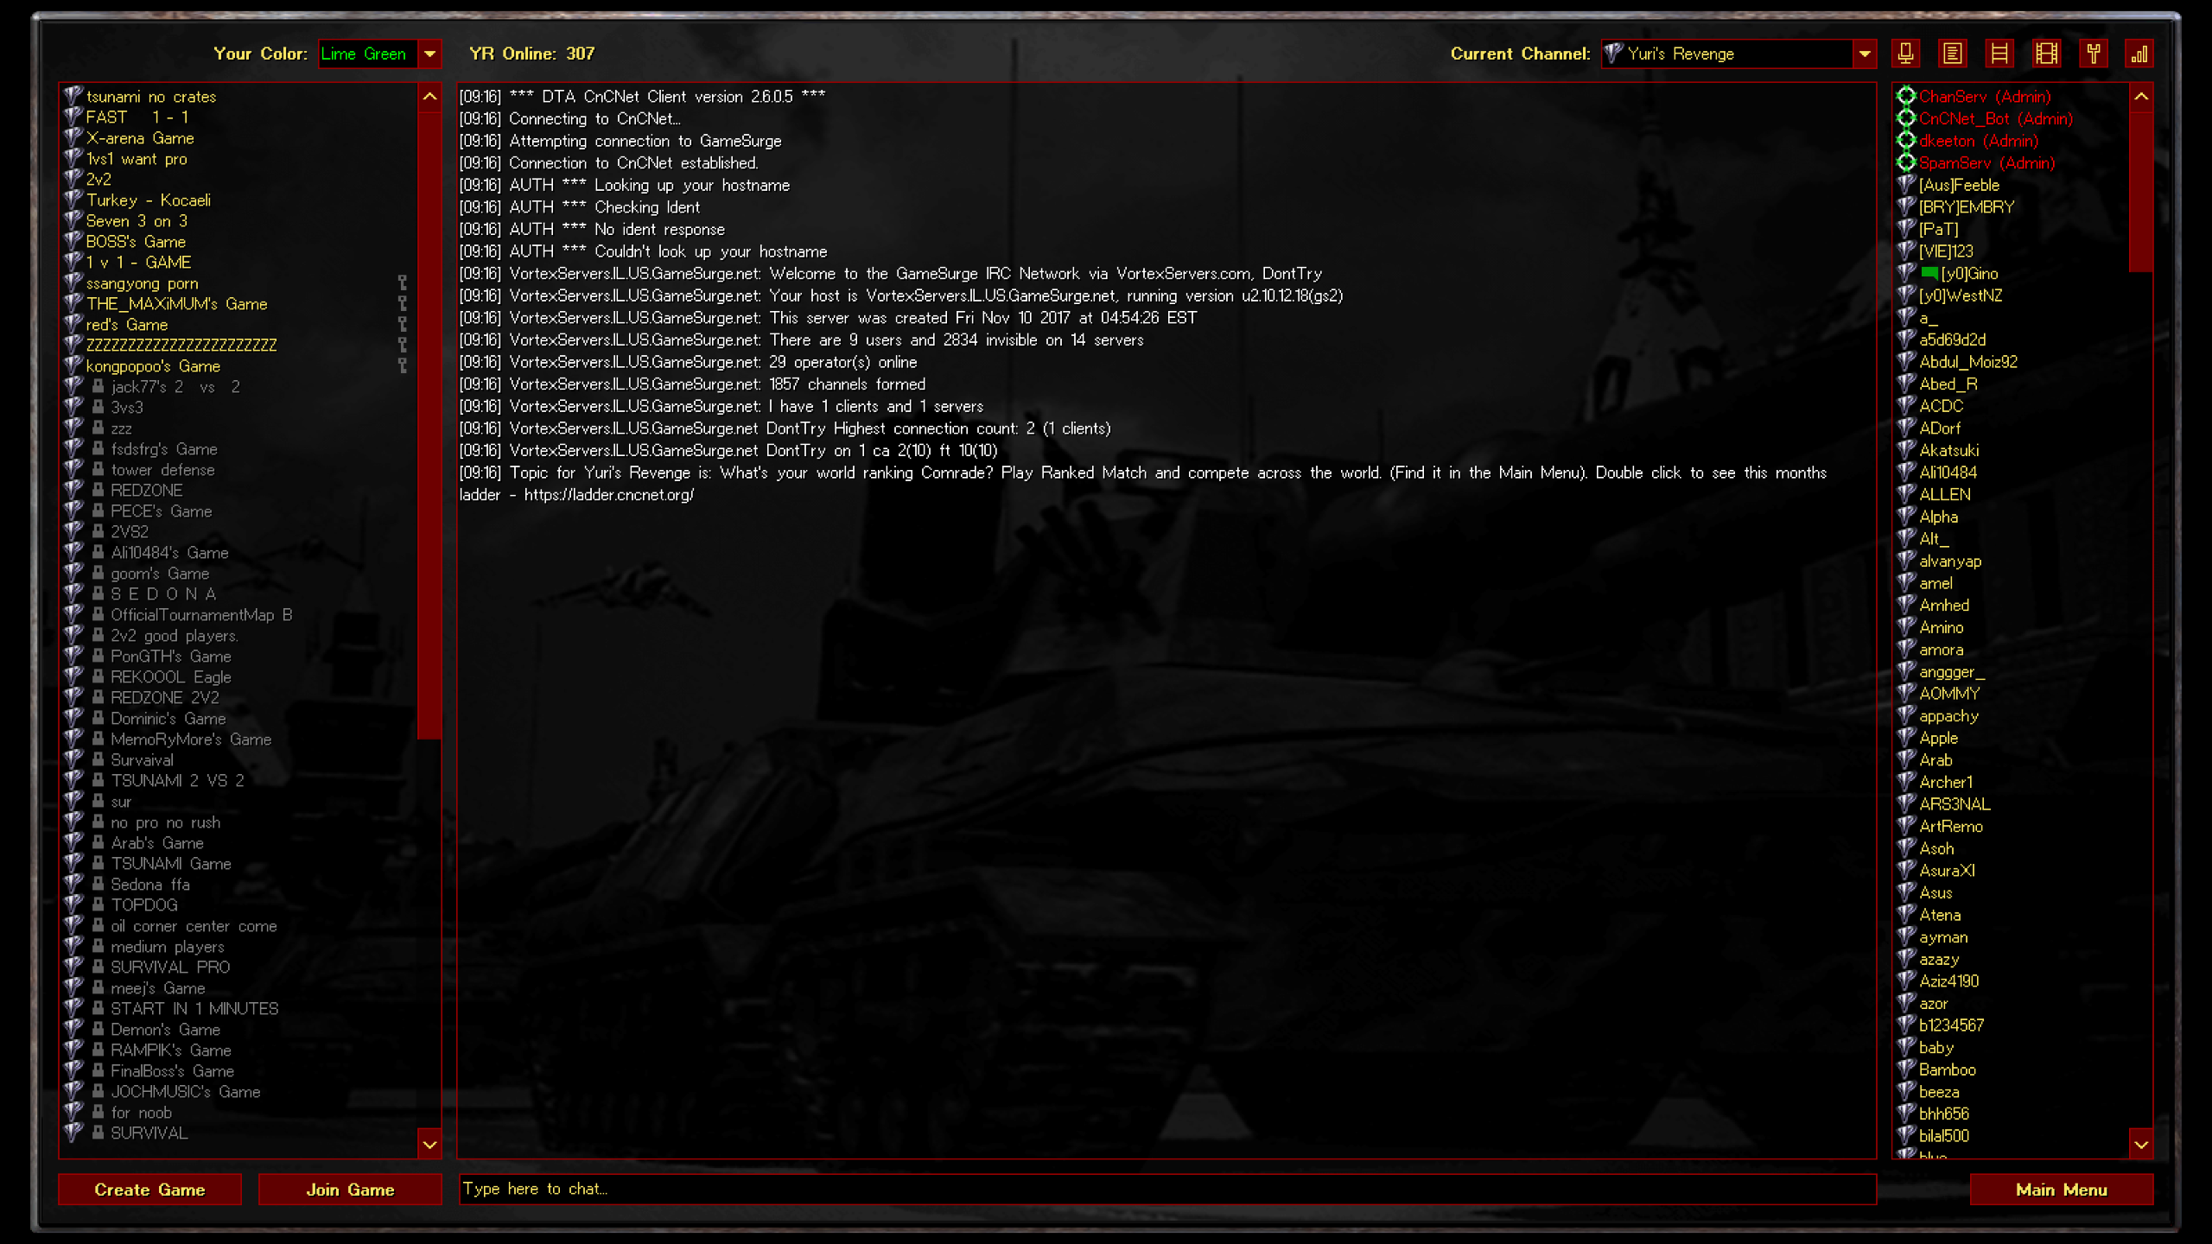Click the ladder/ranking icon in toolbar

click(1999, 54)
